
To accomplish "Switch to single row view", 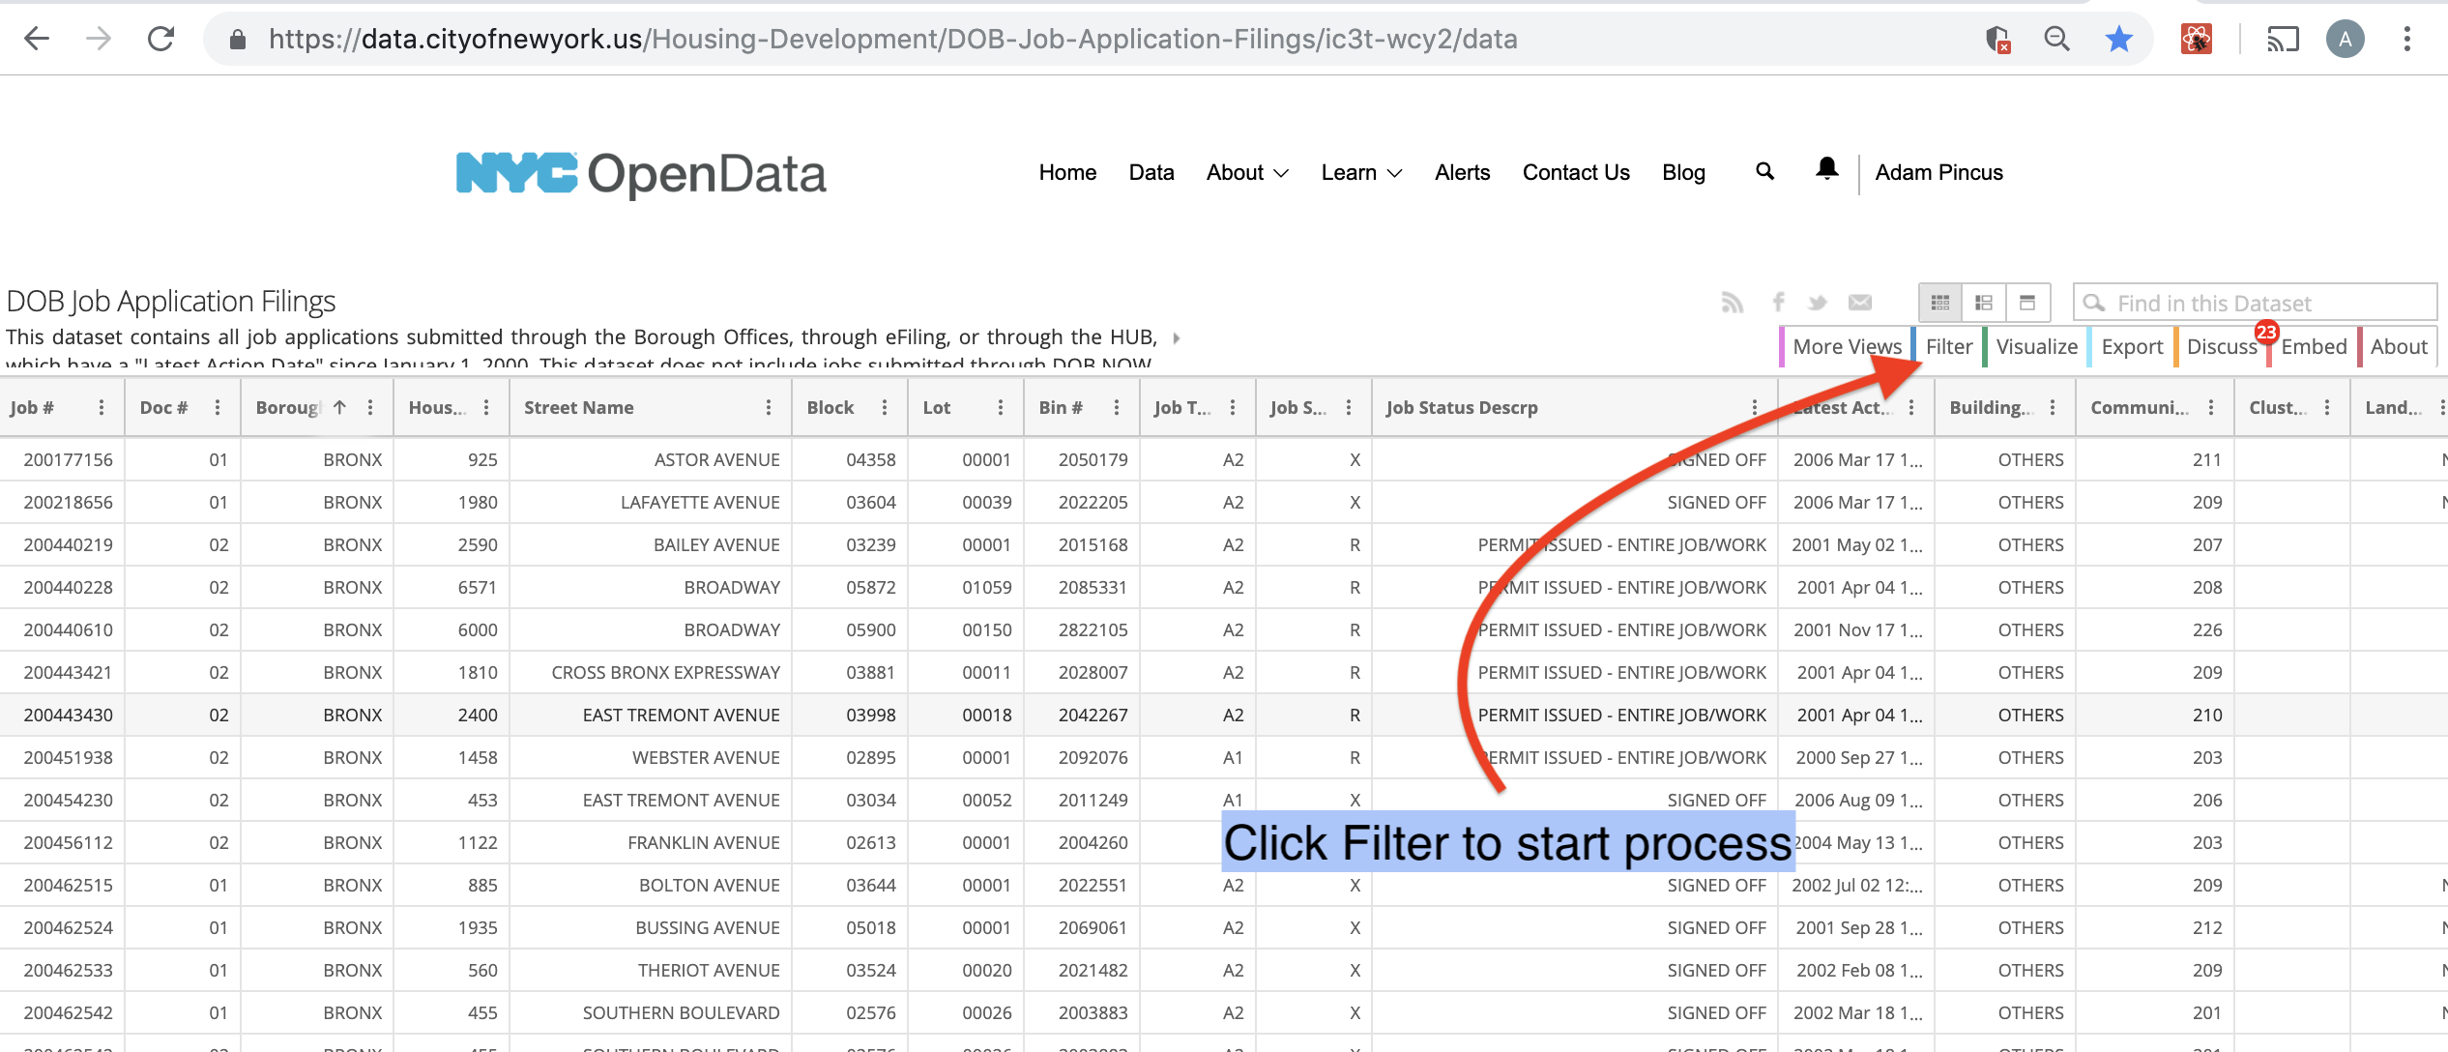I will (x=2027, y=303).
